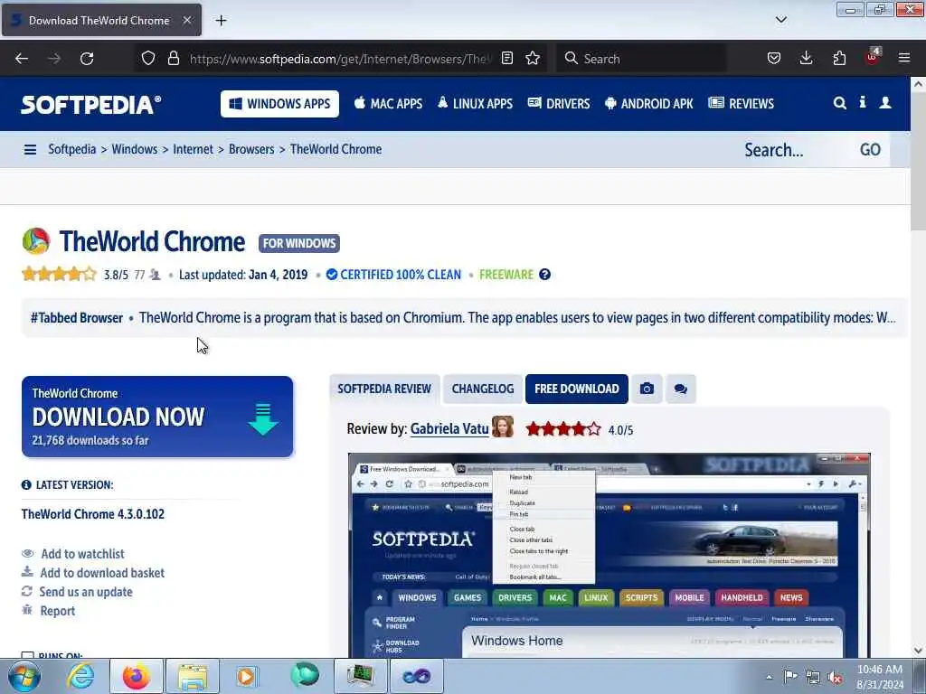Open the list all tabs chevron
This screenshot has width=926, height=694.
pyautogui.click(x=780, y=20)
